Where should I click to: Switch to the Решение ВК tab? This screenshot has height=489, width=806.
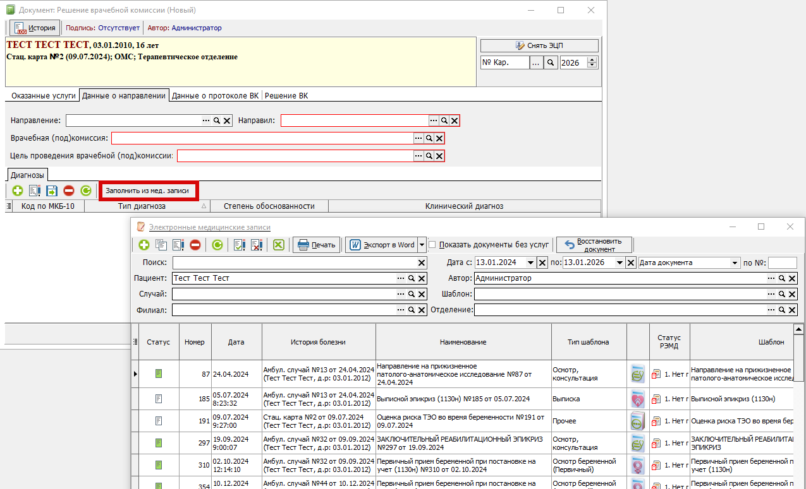[x=286, y=96]
